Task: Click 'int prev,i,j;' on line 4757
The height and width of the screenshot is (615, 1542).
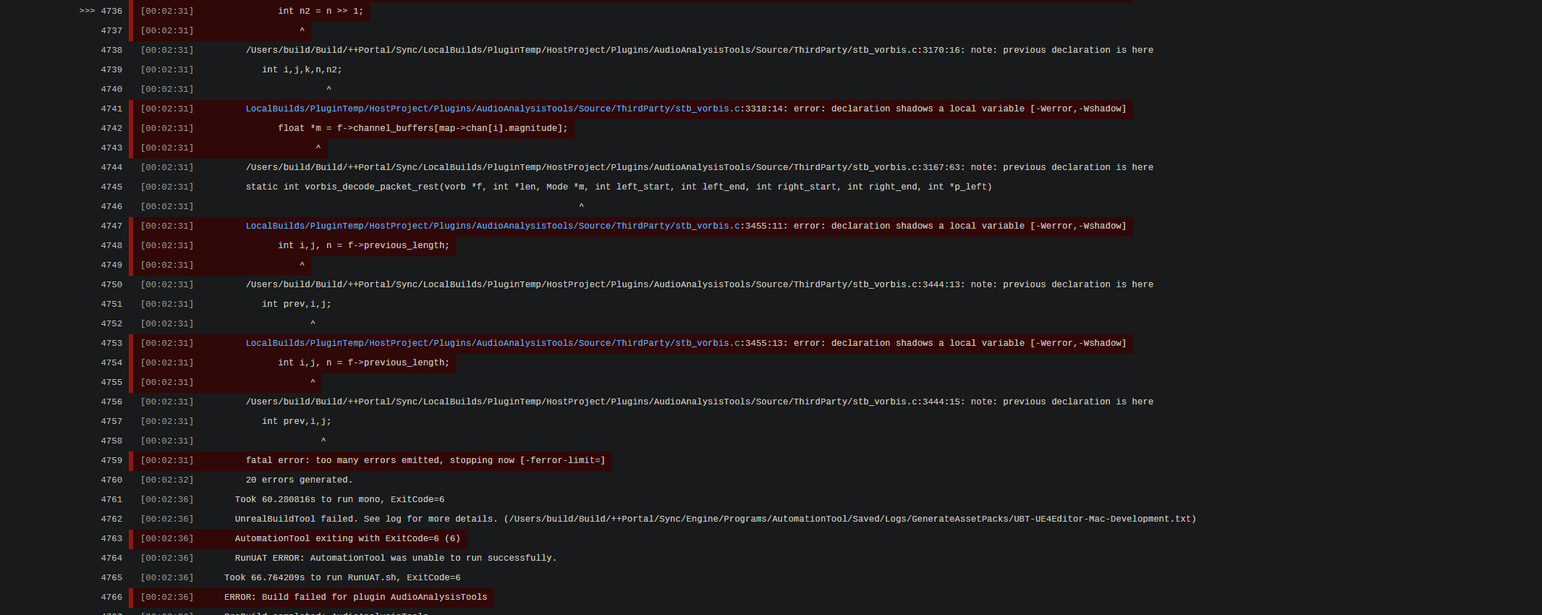Action: point(297,421)
